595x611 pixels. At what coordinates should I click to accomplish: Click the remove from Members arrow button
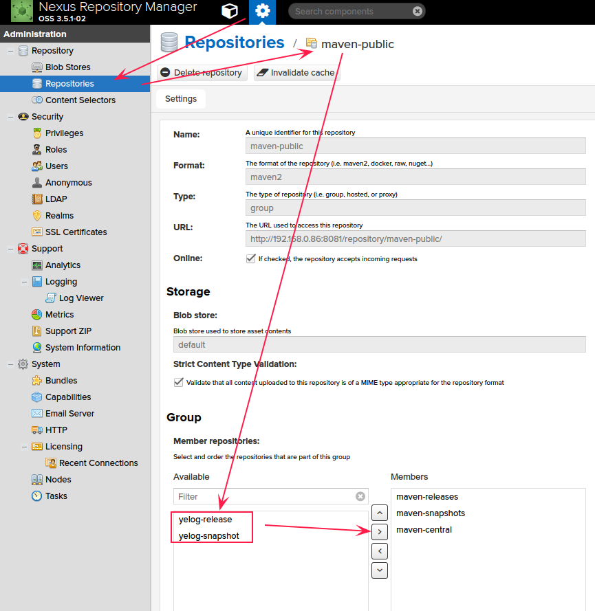point(380,551)
